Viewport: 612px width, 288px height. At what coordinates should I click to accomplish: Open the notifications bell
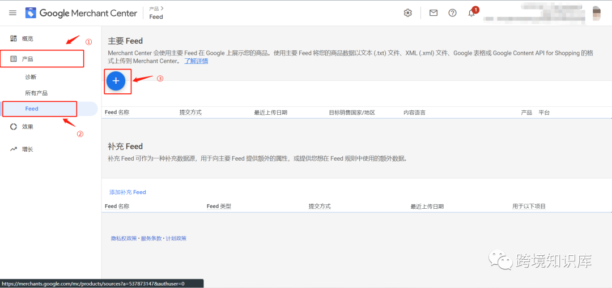pyautogui.click(x=472, y=12)
